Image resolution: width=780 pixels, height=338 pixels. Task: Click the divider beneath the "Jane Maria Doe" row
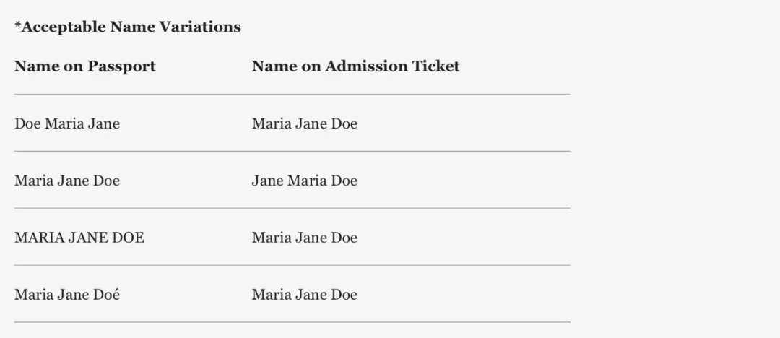(x=292, y=208)
